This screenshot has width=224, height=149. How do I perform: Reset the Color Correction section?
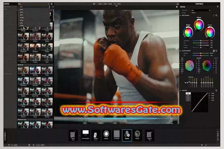pyautogui.click(x=216, y=16)
